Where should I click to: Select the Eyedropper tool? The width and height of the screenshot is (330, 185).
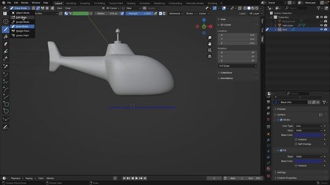click(6, 66)
